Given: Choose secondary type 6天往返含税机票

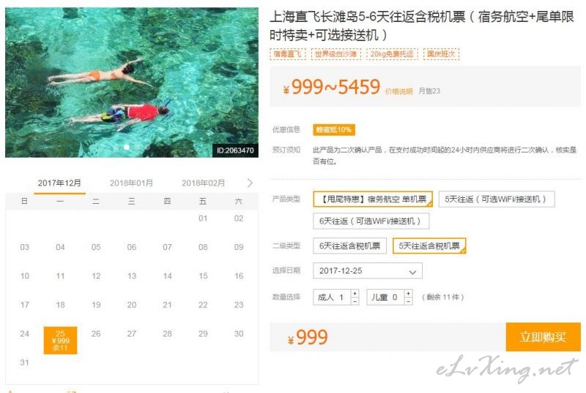Looking at the screenshot, I should click(349, 246).
